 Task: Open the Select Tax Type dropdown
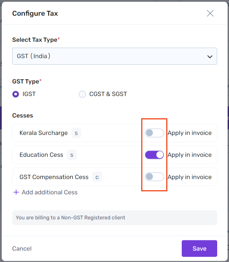click(x=114, y=56)
